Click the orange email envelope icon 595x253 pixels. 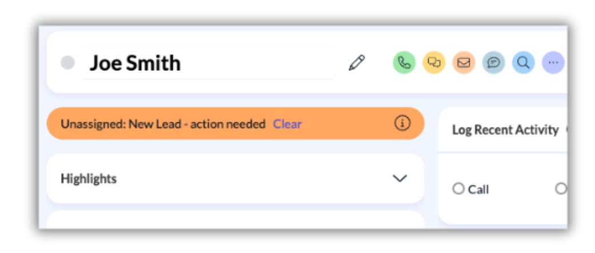(464, 63)
